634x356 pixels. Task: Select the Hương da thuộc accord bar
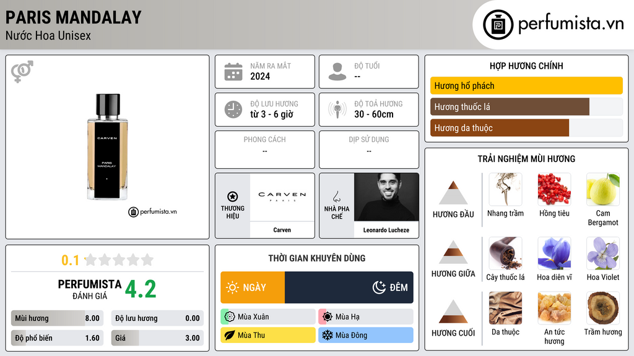(x=526, y=127)
